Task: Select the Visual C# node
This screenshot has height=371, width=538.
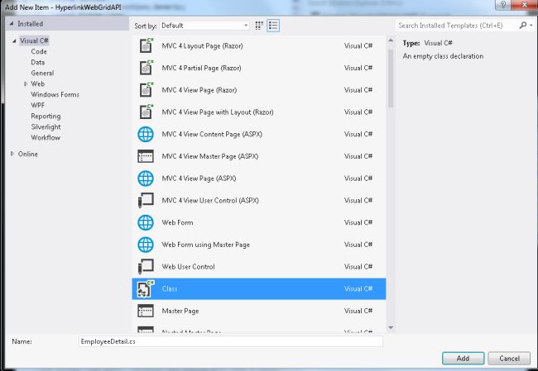Action: [x=34, y=40]
